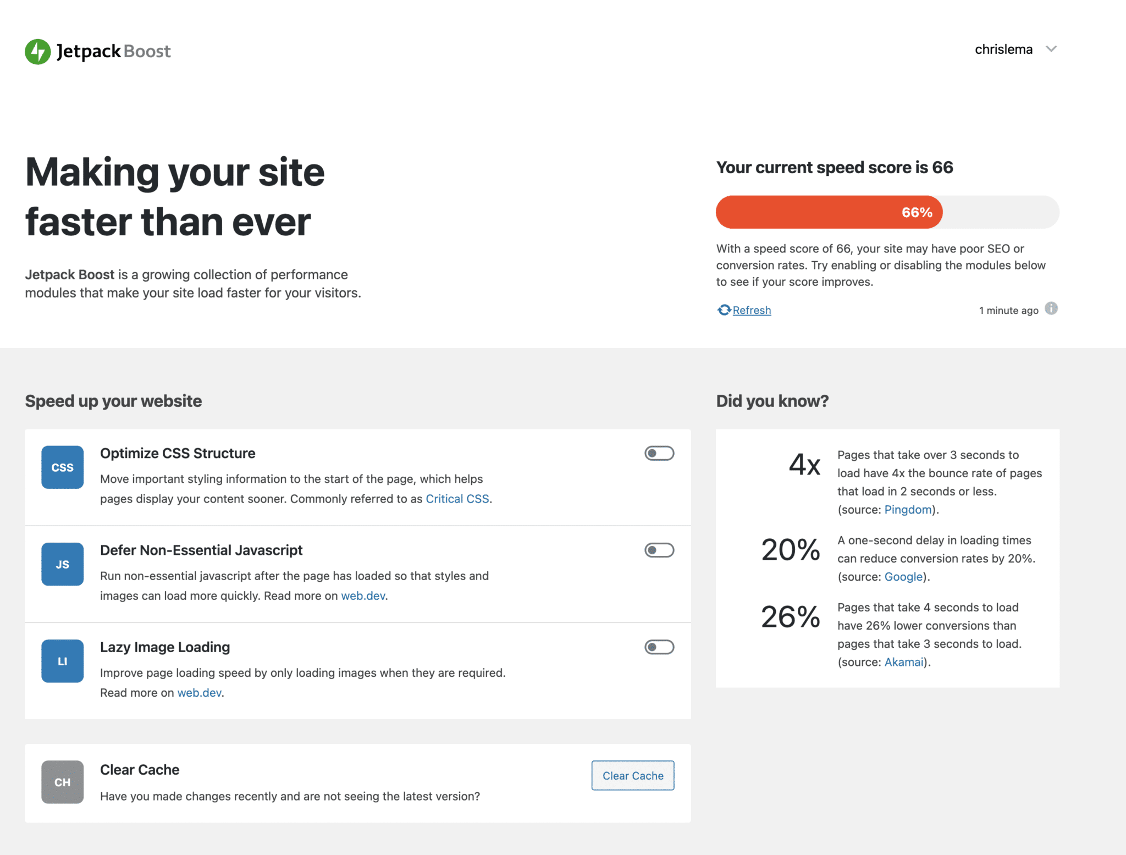Switch on Lazy Image Loading
Viewport: 1126px width, 855px height.
[x=659, y=647]
